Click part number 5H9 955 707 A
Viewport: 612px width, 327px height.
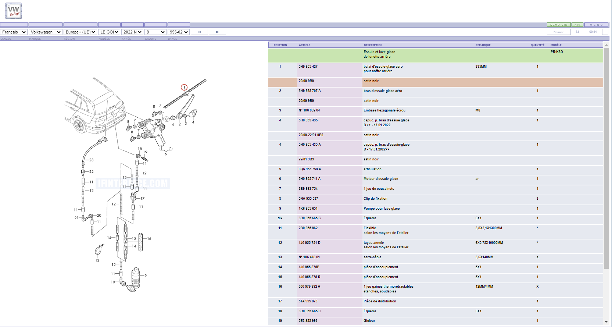pyautogui.click(x=309, y=91)
